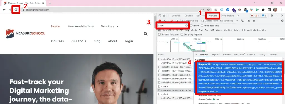Open the Payload tab
Image resolution: width=285 pixels, height=104 pixels.
click(216, 54)
